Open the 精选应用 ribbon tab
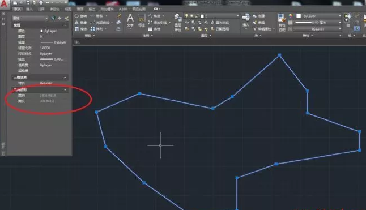This screenshot has height=210, width=366. tap(139, 9)
